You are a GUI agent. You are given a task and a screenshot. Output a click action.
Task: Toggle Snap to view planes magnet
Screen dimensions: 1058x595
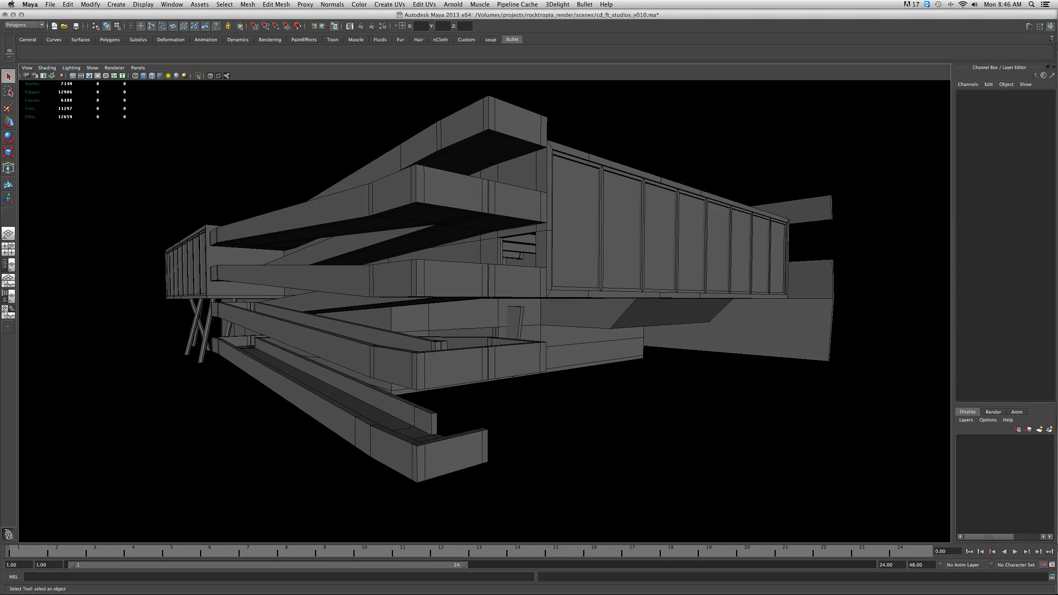[x=287, y=26]
